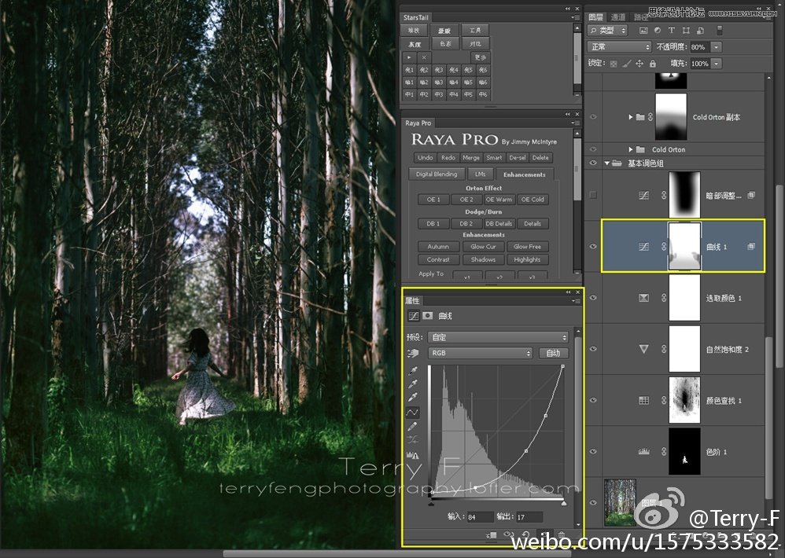Pick the gray point eyedropper
The height and width of the screenshot is (558, 785).
[x=413, y=384]
